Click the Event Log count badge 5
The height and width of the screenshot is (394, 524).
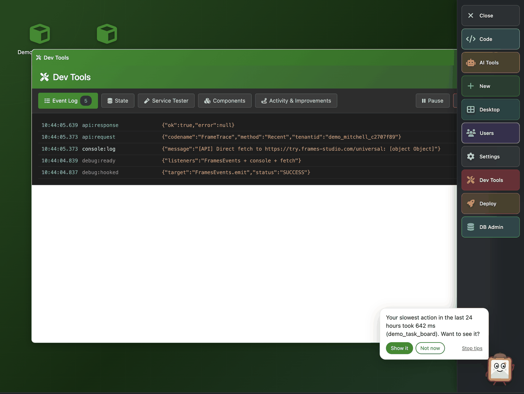[x=86, y=101]
